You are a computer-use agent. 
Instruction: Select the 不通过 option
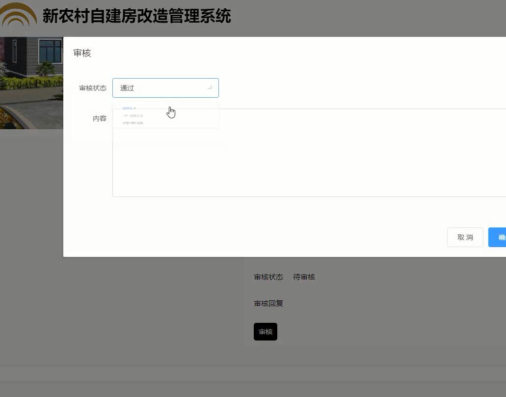point(131,115)
